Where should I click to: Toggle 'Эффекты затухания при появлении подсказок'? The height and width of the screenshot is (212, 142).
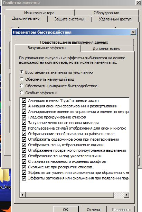pyautogui.click(x=24, y=178)
